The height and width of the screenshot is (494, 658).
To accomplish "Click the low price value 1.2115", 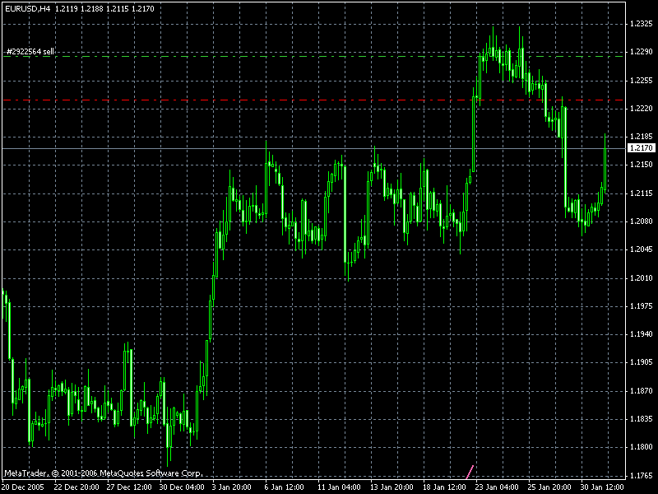I will (x=118, y=8).
